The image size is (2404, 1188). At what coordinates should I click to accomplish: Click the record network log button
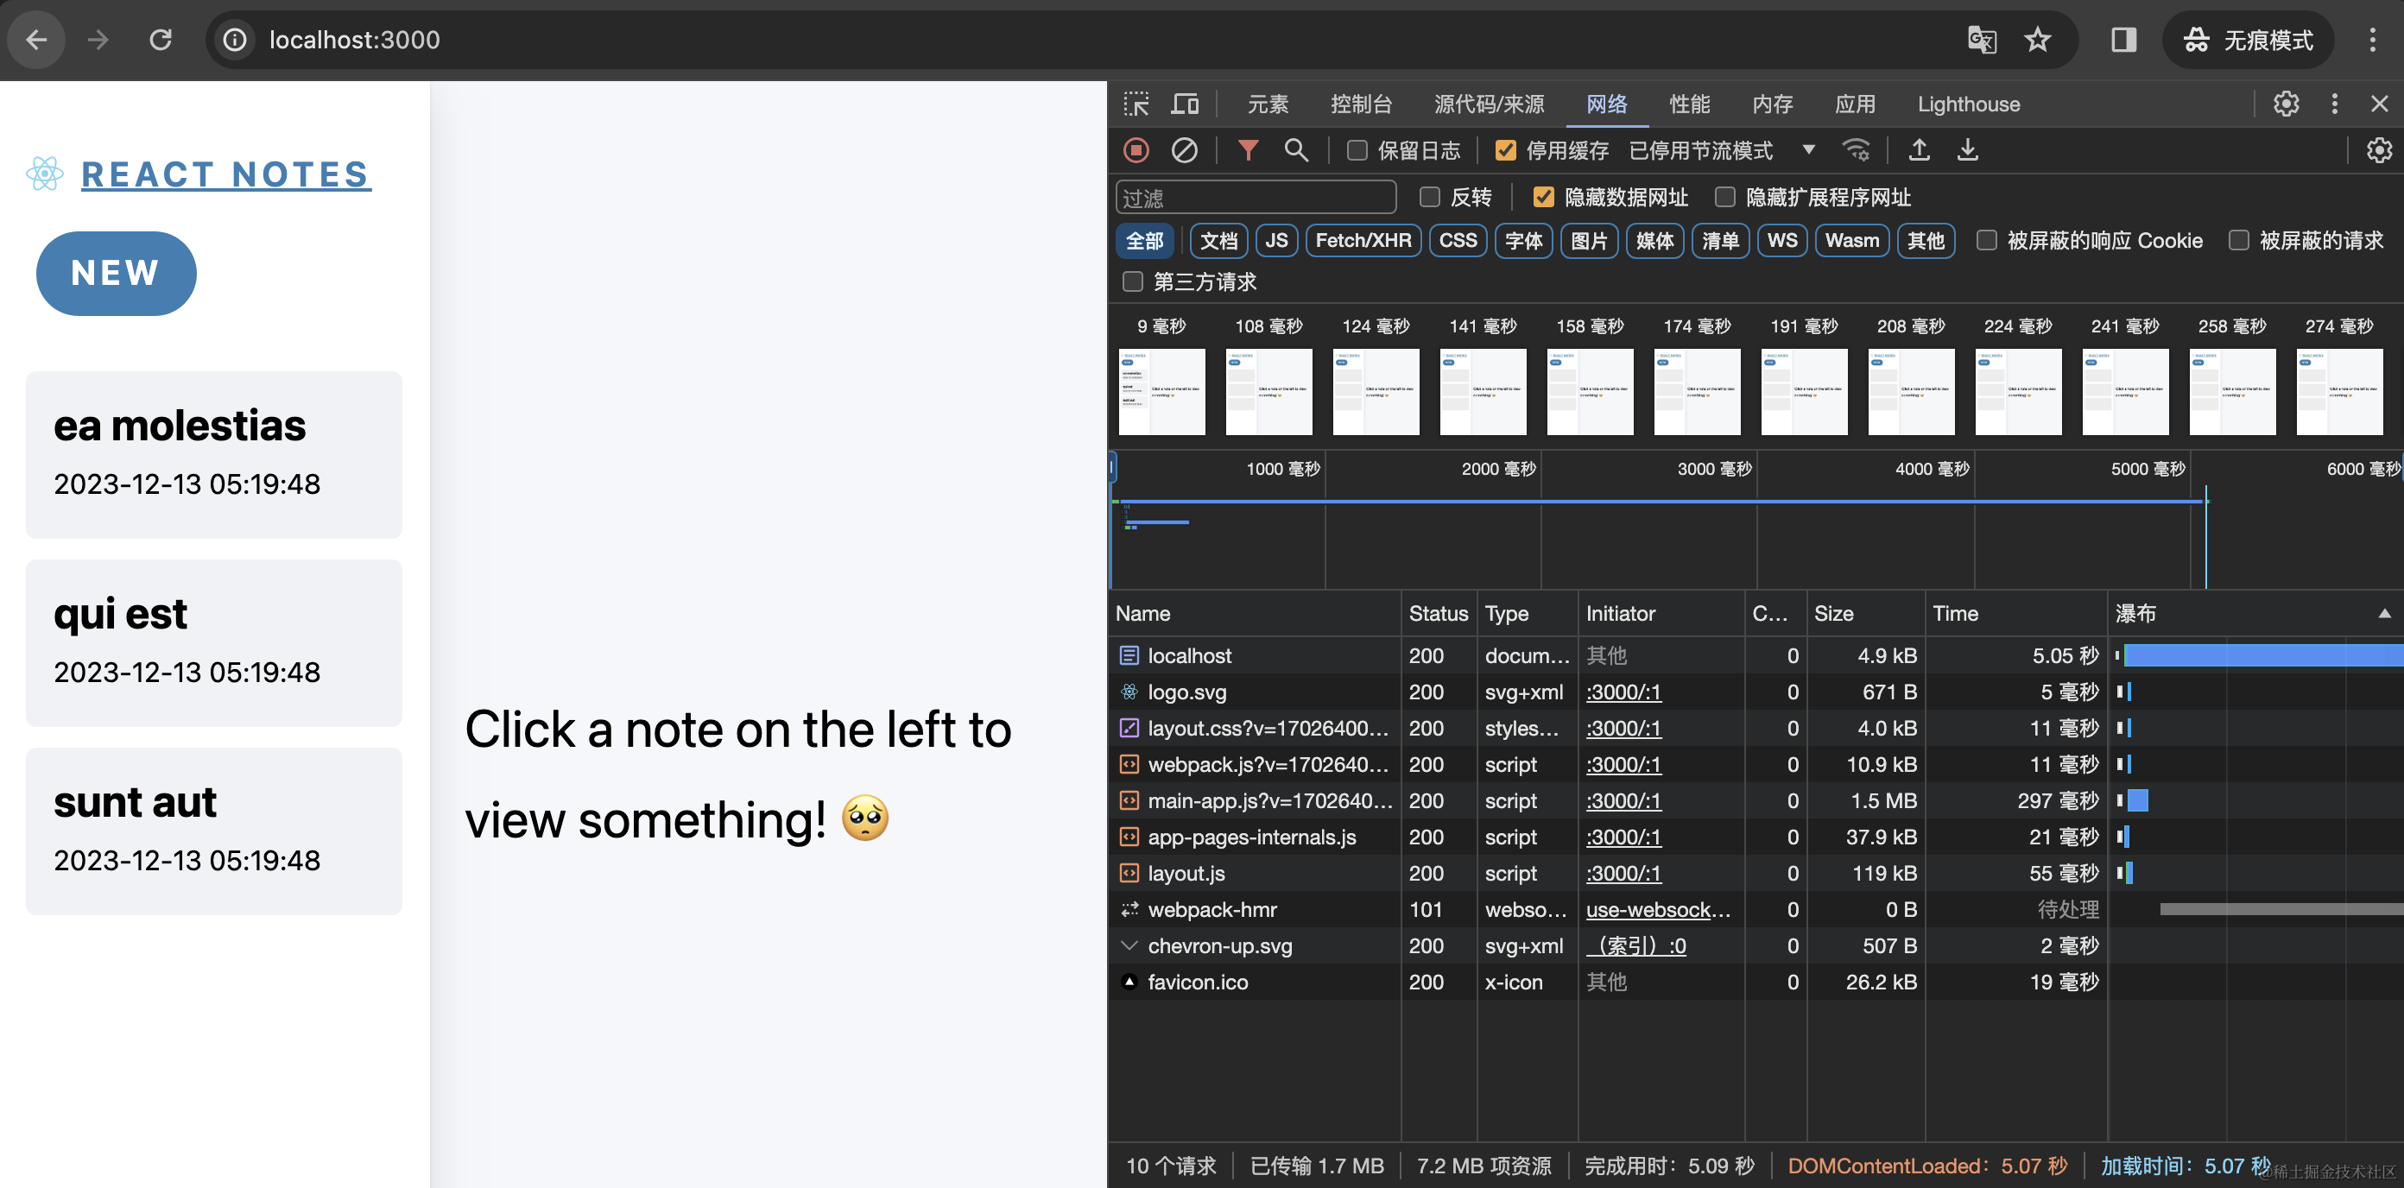point(1136,150)
